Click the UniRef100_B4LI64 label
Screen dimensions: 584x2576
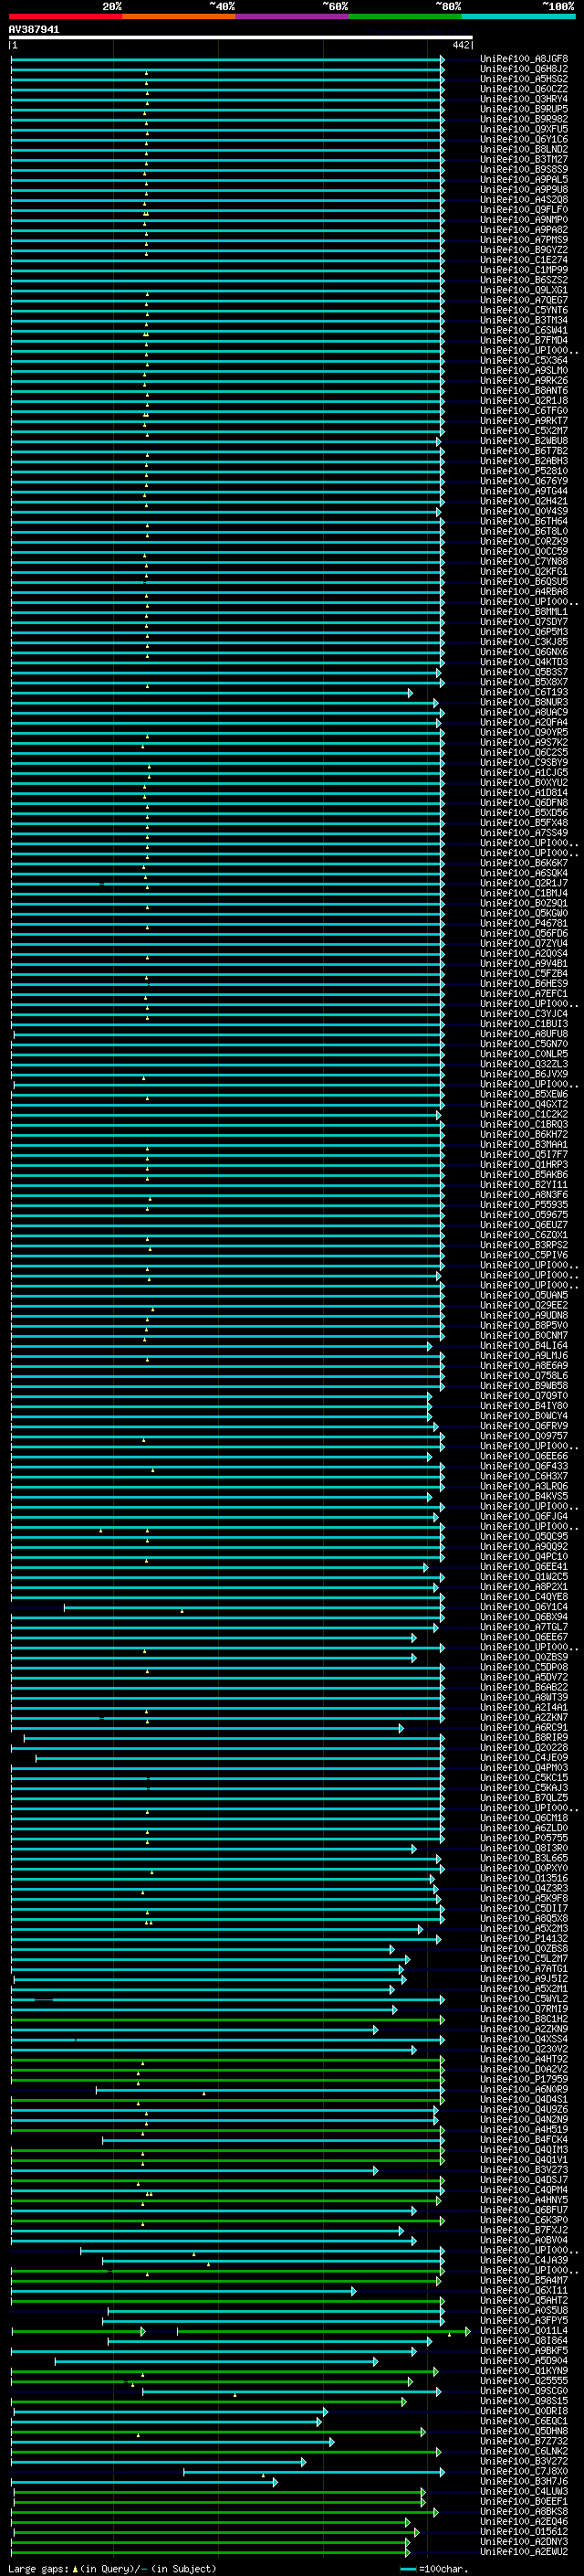pos(524,1345)
